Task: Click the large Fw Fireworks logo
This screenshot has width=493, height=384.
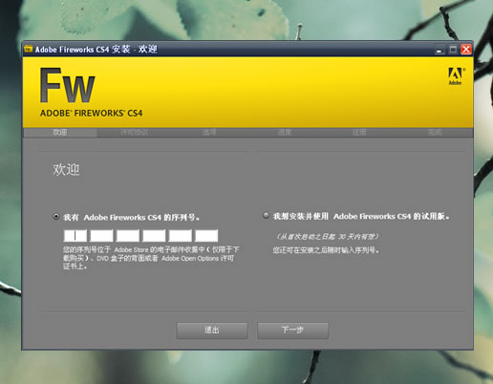Action: pyautogui.click(x=67, y=85)
